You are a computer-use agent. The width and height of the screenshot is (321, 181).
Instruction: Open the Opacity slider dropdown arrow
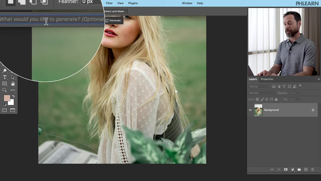click(299, 93)
